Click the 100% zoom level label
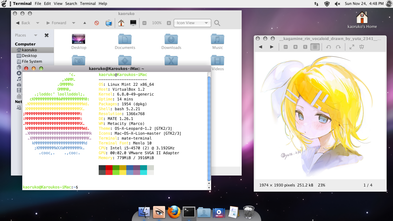This screenshot has height=221, width=393. (157, 23)
